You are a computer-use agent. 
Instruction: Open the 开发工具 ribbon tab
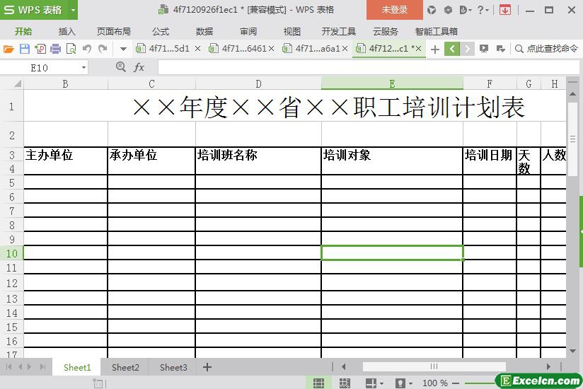pos(339,32)
